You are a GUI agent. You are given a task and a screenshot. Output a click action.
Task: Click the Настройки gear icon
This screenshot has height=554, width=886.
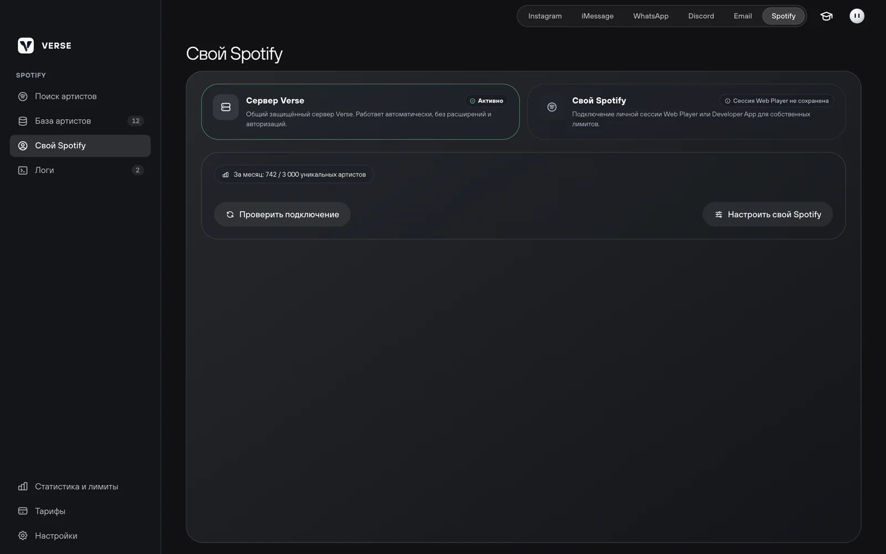23,536
